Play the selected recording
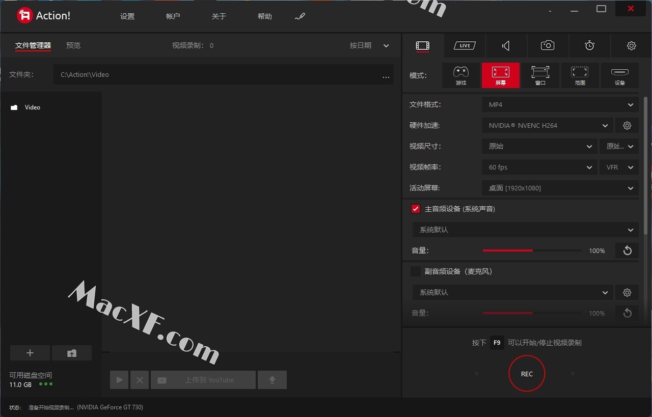The height and width of the screenshot is (417, 652). (x=119, y=380)
